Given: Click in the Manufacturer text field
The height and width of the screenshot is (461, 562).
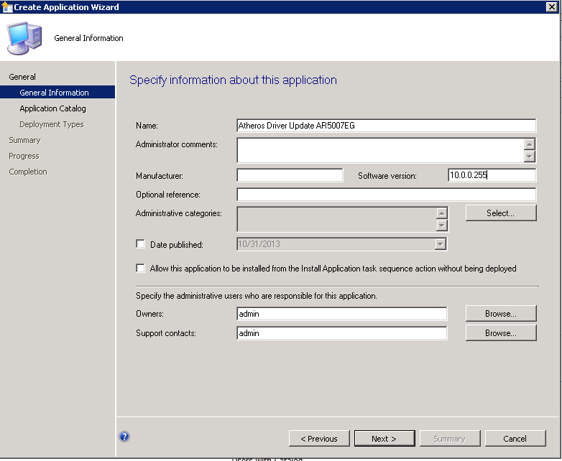Looking at the screenshot, I should coord(290,175).
